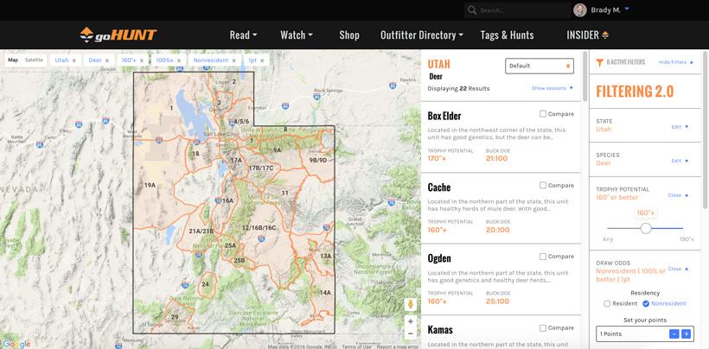
Task: Check Compare for Box Elder unit
Action: 543,114
